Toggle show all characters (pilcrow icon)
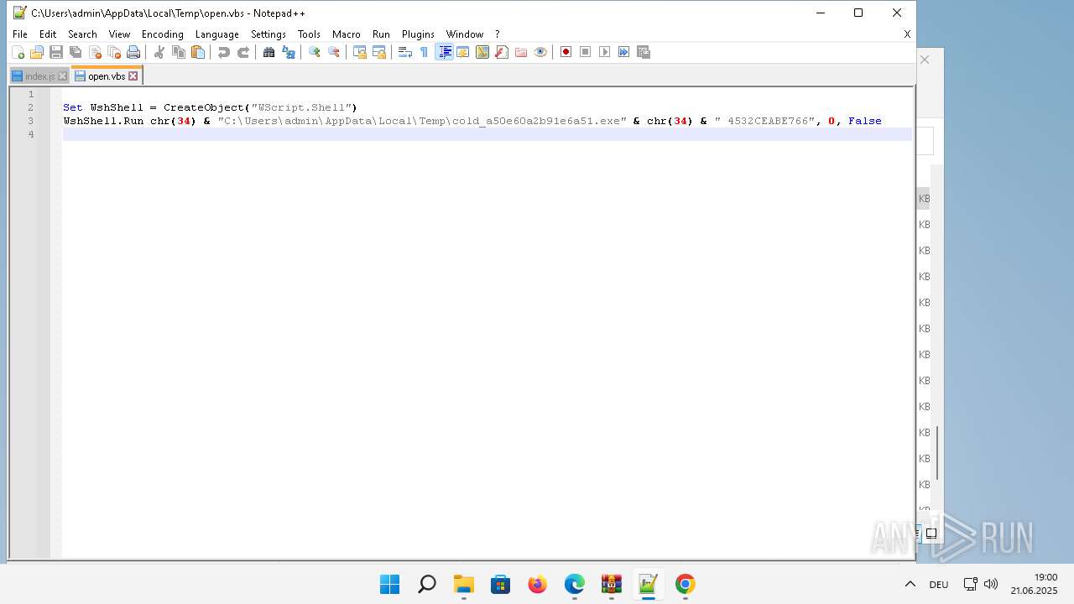This screenshot has height=604, width=1074. click(x=424, y=52)
